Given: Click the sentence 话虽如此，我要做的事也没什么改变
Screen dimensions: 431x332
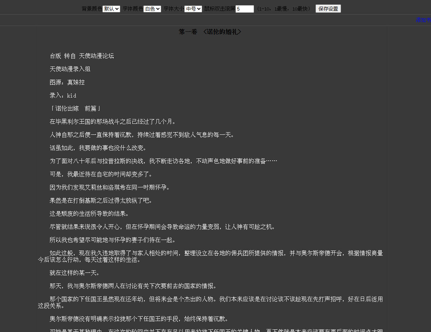Looking at the screenshot, I should pyautogui.click(x=99, y=148).
